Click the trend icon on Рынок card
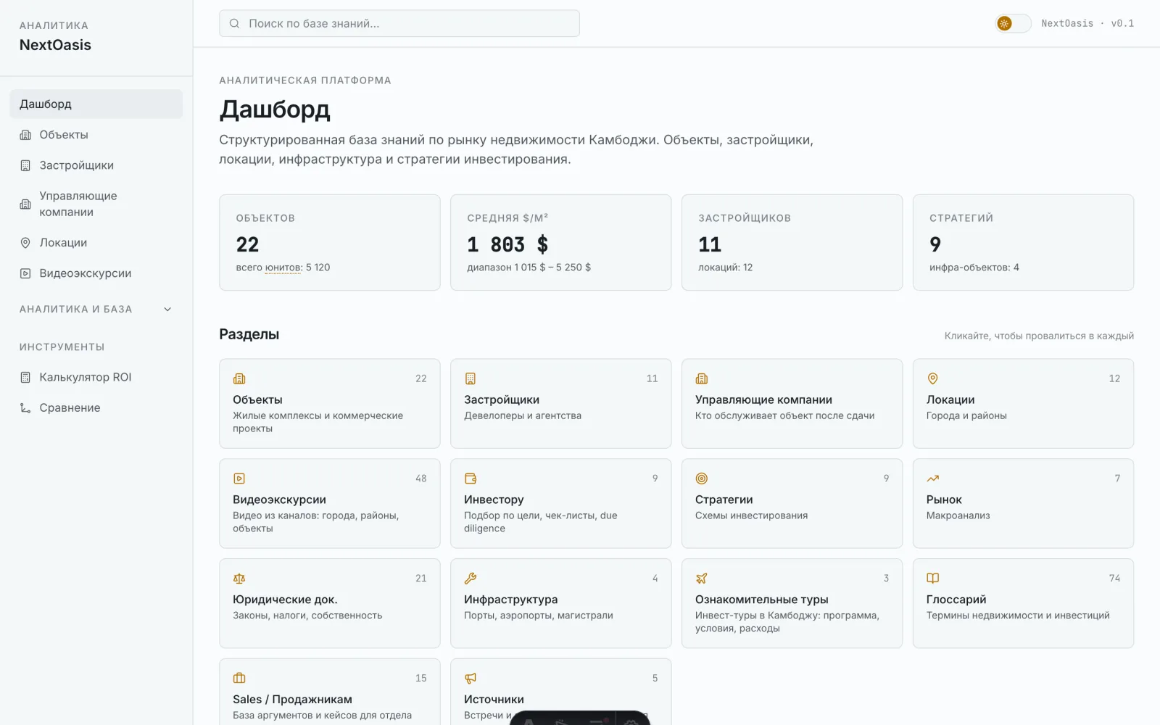 click(933, 478)
